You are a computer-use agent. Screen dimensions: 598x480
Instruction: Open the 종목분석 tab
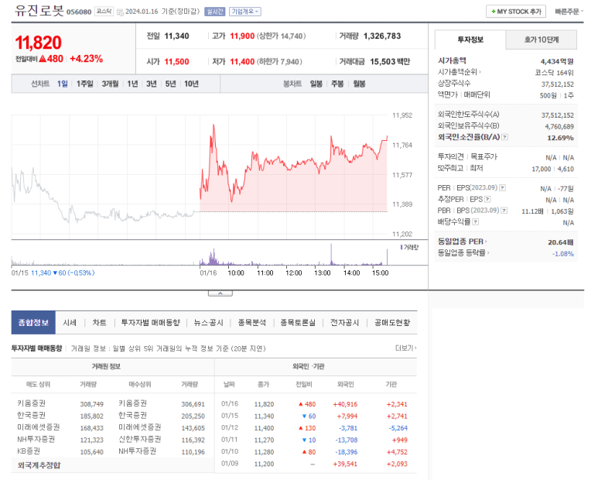point(251,322)
